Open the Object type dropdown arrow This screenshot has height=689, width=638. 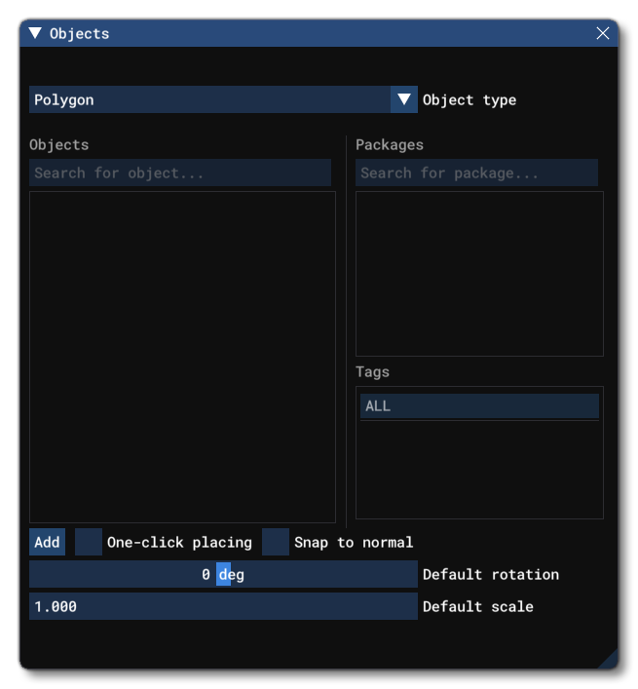tap(404, 99)
